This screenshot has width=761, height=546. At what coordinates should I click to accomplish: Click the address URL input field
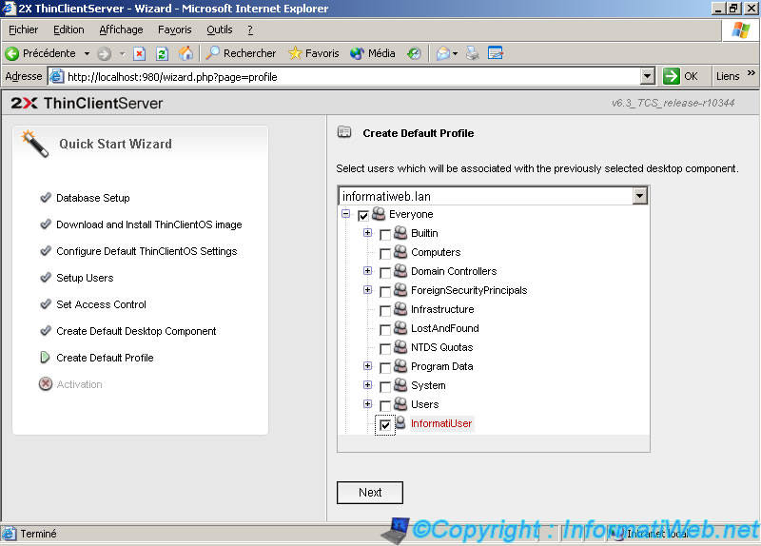click(353, 77)
